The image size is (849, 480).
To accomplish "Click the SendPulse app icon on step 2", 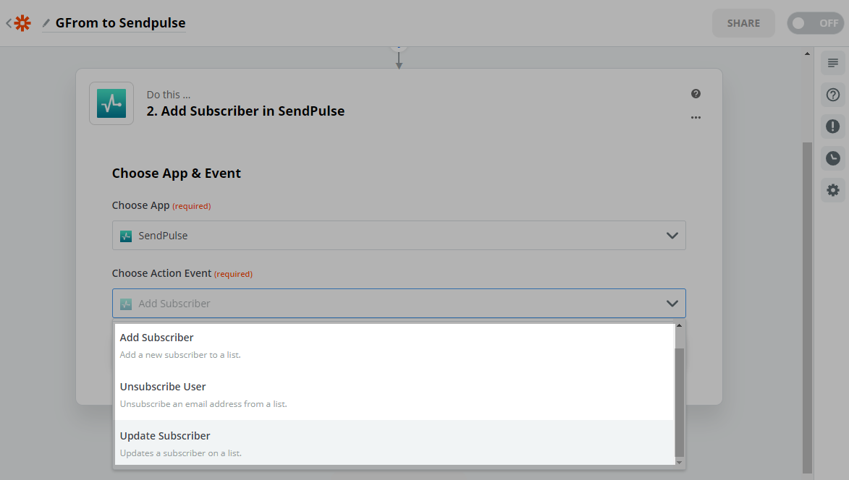I will pos(111,103).
